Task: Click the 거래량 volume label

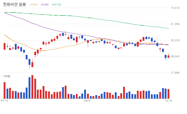Action: [7, 76]
